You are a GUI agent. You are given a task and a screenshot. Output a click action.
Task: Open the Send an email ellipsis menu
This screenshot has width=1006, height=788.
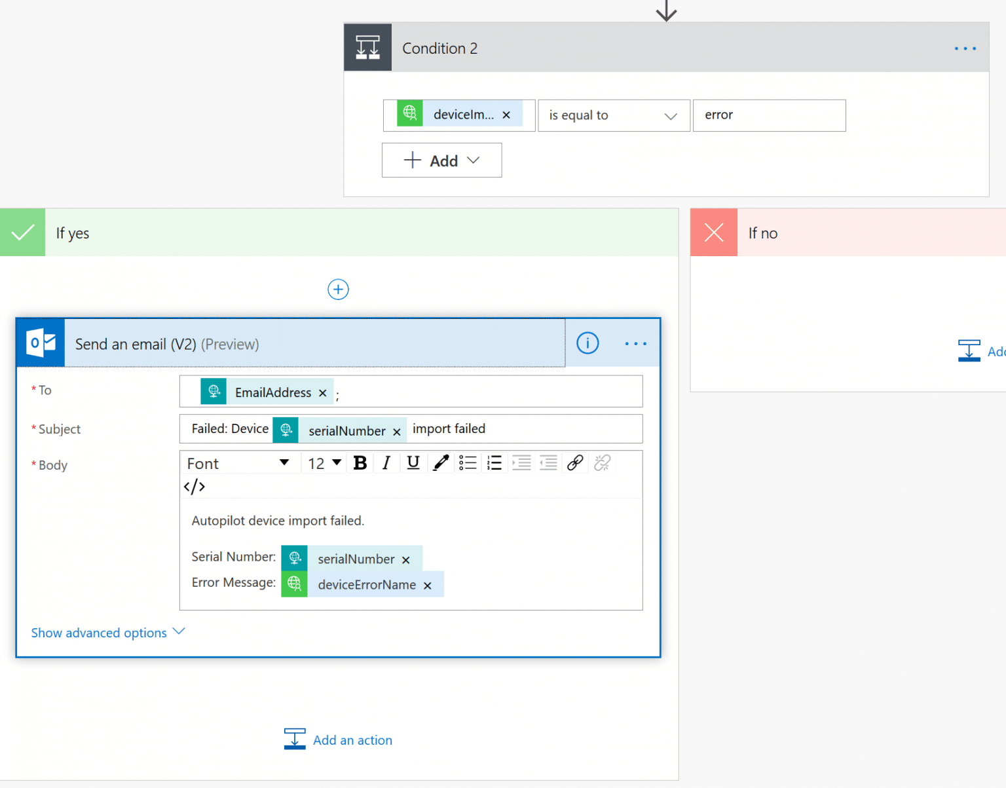(x=635, y=343)
